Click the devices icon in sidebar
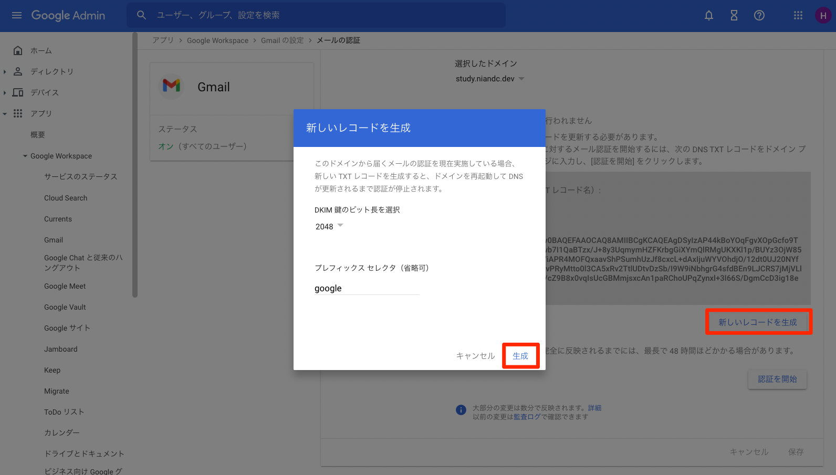836x475 pixels. pyautogui.click(x=18, y=92)
